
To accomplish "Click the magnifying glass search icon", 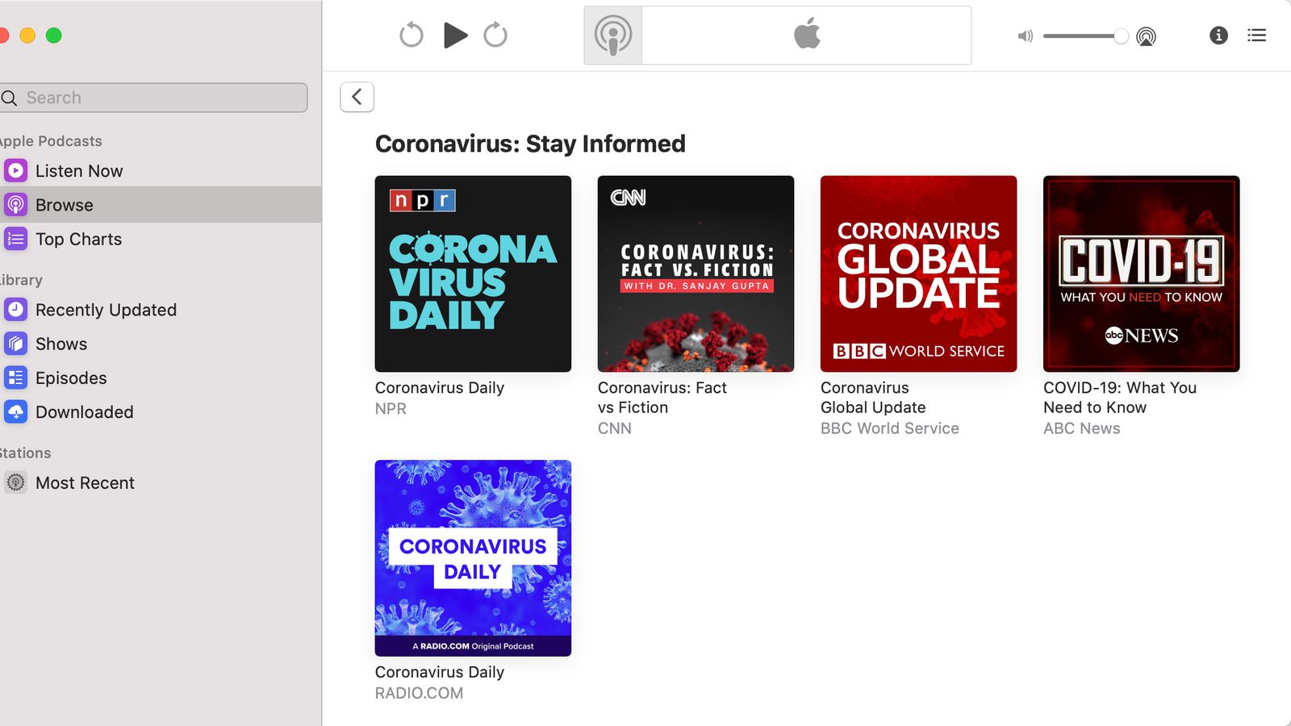I will (10, 98).
